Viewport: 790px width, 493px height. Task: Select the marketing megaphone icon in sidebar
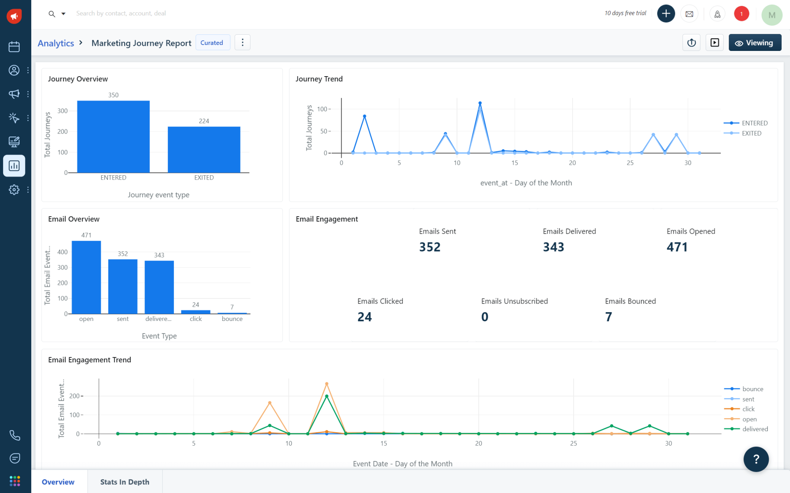click(14, 94)
